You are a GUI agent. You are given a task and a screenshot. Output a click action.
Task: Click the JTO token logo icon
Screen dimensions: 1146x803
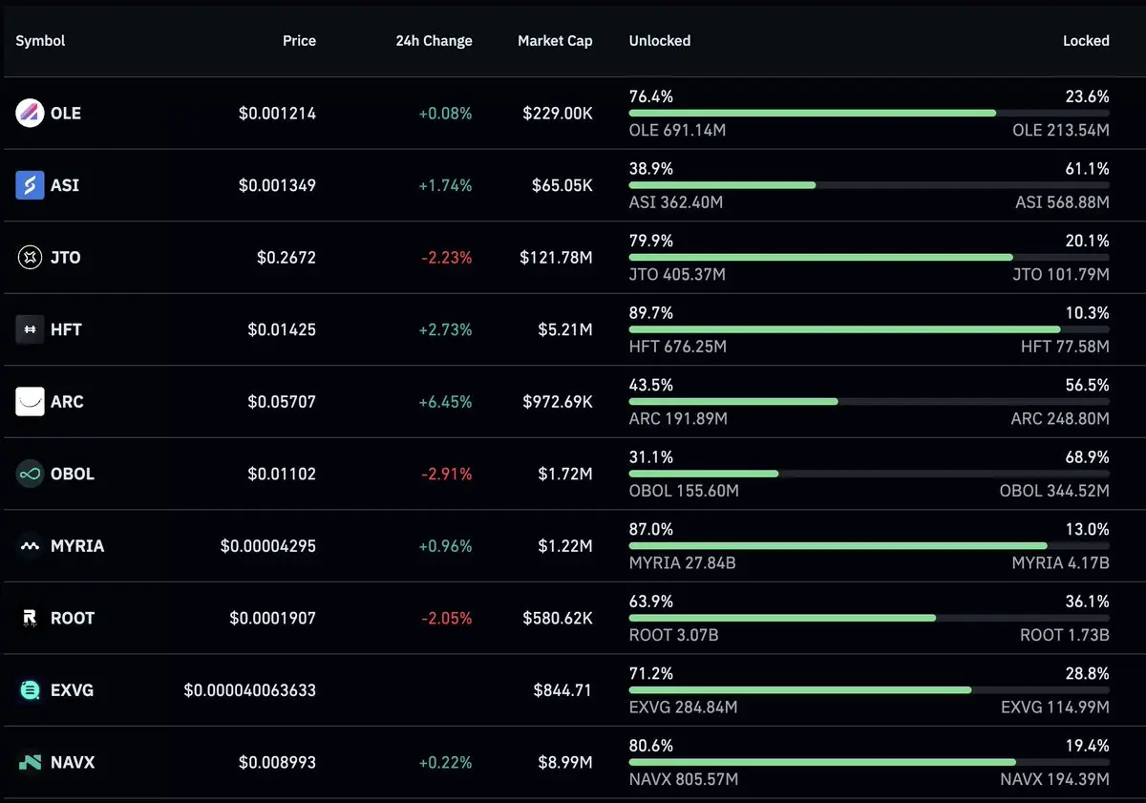tap(30, 257)
